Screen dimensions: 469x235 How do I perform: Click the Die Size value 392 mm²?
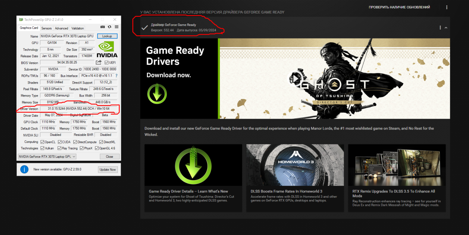point(87,49)
